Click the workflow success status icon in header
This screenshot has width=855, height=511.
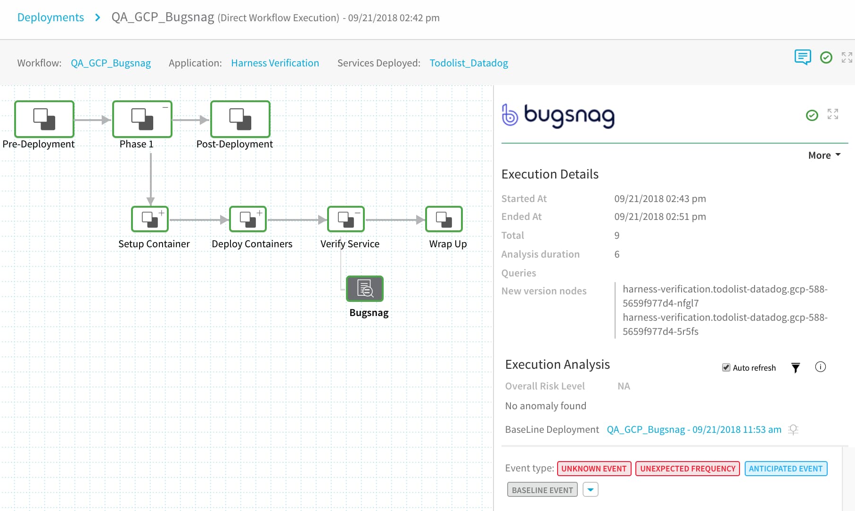tap(826, 57)
